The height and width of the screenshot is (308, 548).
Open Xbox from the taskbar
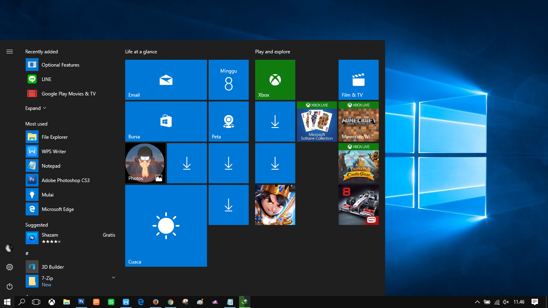coord(52,302)
